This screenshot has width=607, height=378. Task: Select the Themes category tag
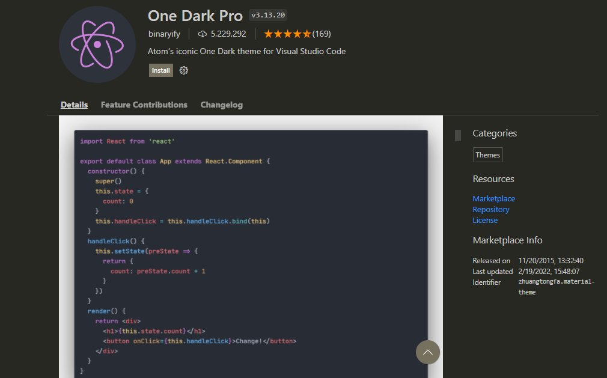tap(487, 154)
